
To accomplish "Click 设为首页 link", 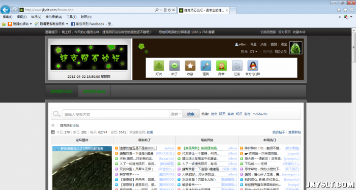I will point(284,32).
